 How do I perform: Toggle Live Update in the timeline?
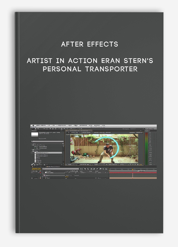click(85, 169)
